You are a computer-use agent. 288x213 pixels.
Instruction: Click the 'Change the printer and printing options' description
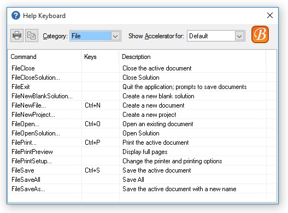click(x=172, y=161)
